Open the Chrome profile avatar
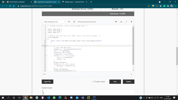Image resolution: width=178 pixels, height=100 pixels. [172, 6]
